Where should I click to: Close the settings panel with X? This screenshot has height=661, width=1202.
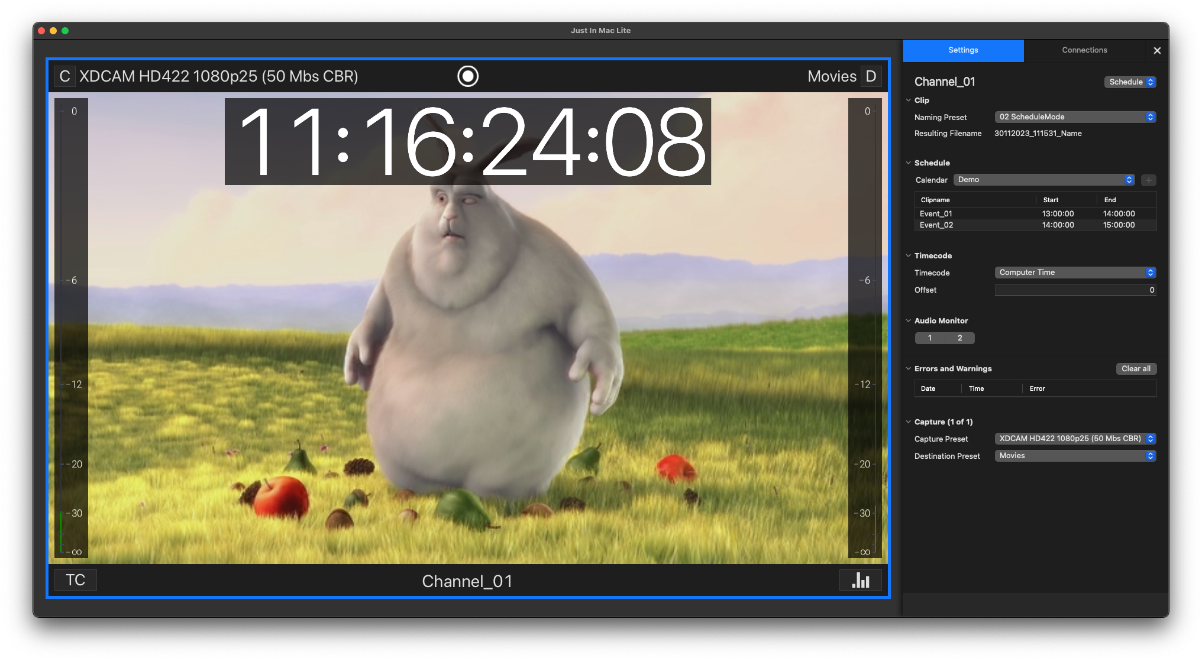(1157, 50)
